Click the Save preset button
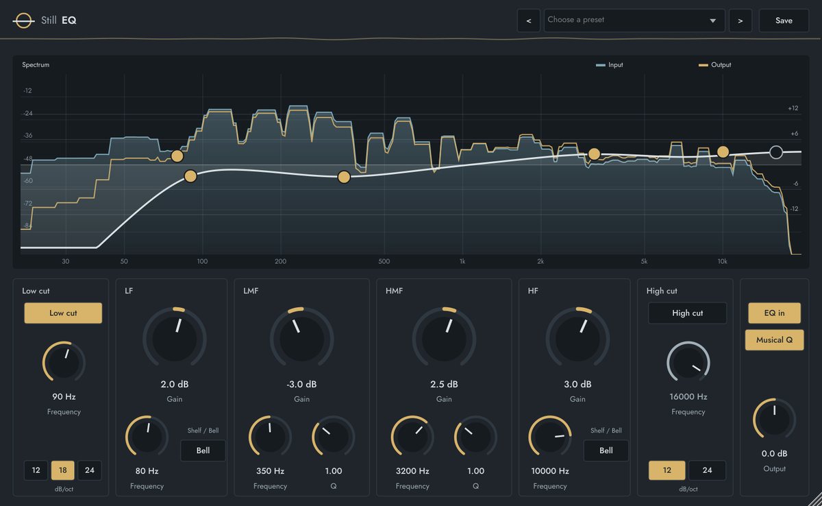The width and height of the screenshot is (822, 506). tap(784, 21)
